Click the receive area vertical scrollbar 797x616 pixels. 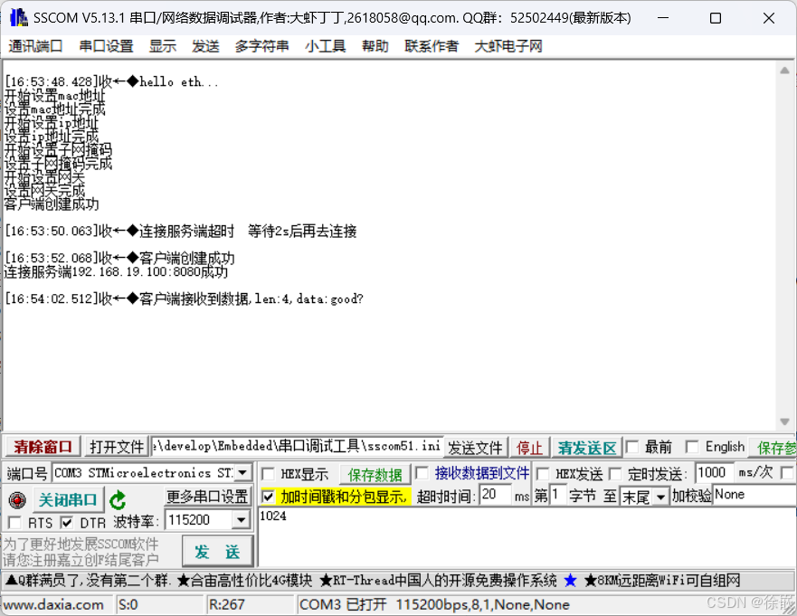tap(784, 246)
